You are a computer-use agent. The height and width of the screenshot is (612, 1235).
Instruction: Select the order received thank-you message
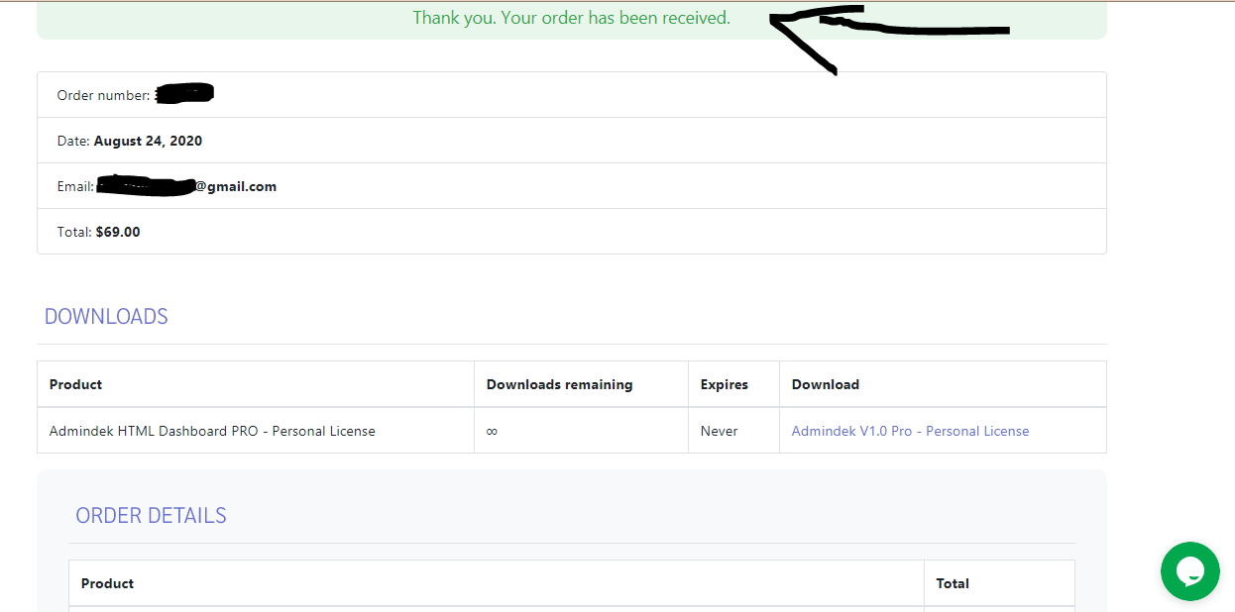coord(572,18)
